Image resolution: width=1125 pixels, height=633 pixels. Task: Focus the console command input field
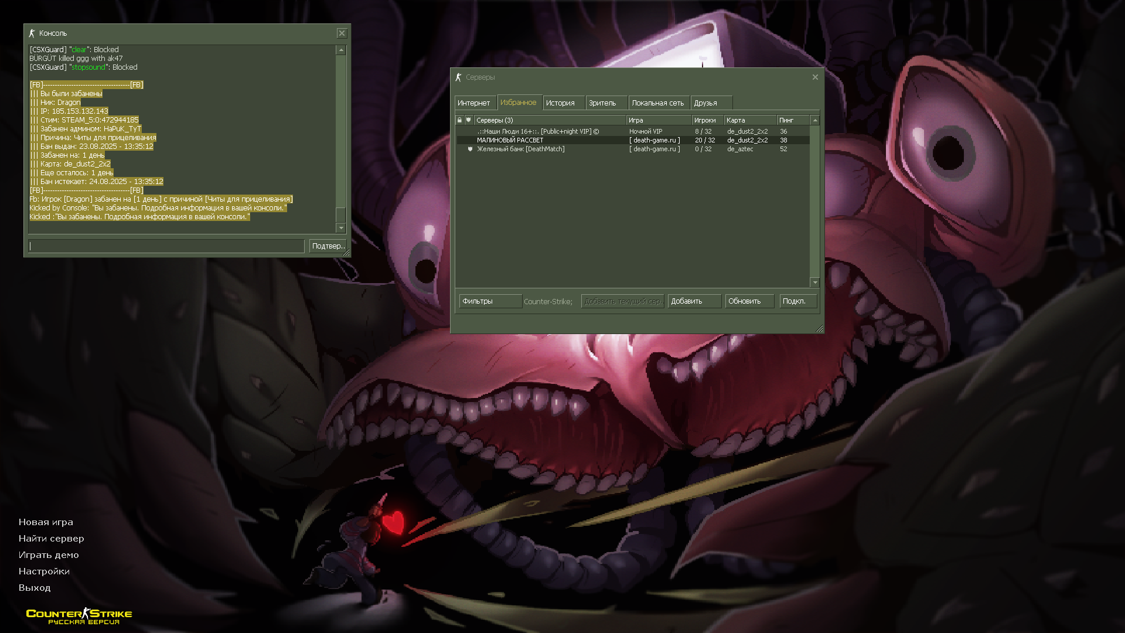[166, 246]
